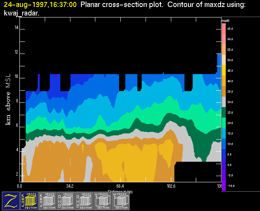Select the right RHB cross section icon
Viewport: 260px width, 211px height.
[84, 201]
